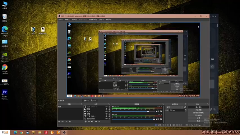Pop out the Audio Mixer dock panel
The width and height of the screenshot is (240, 135).
pos(163,104)
